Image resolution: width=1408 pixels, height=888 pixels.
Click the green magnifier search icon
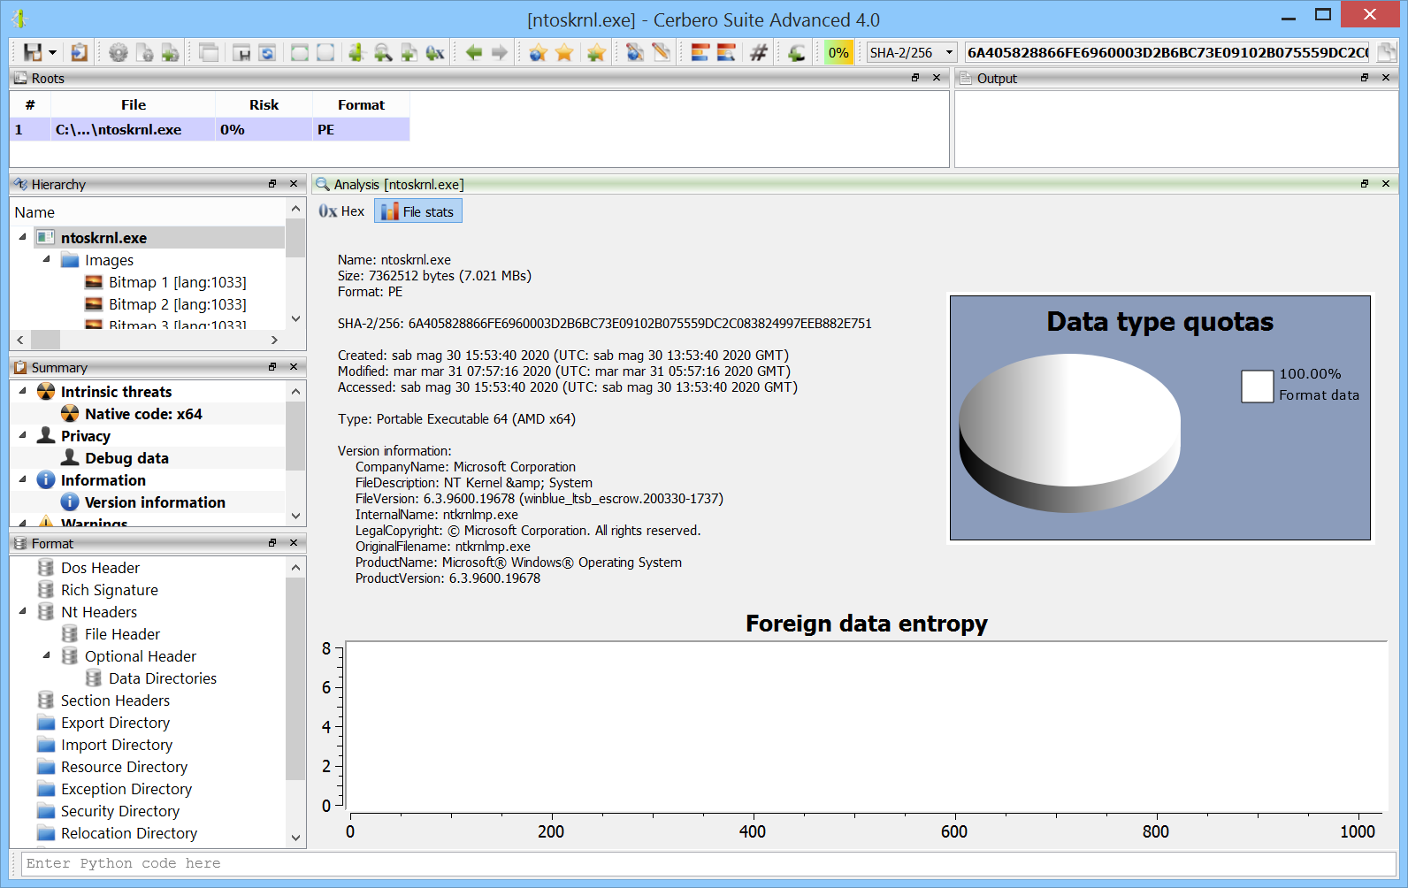[383, 52]
